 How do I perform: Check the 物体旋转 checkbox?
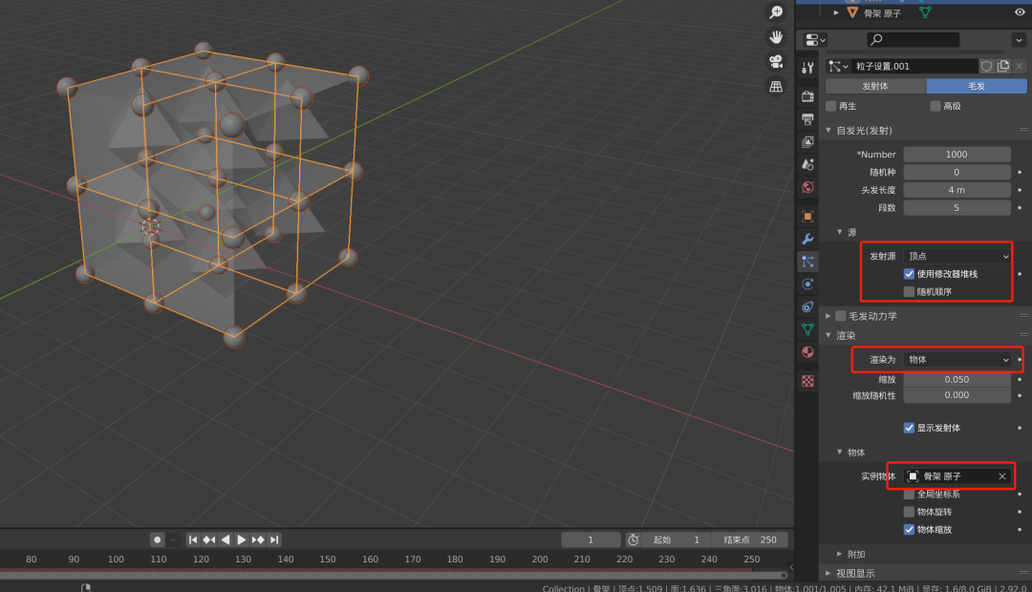tap(909, 512)
